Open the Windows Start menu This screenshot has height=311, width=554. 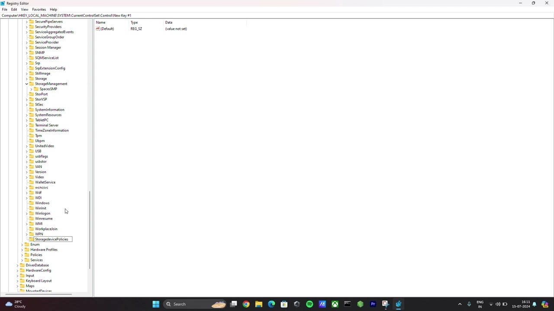point(156,304)
